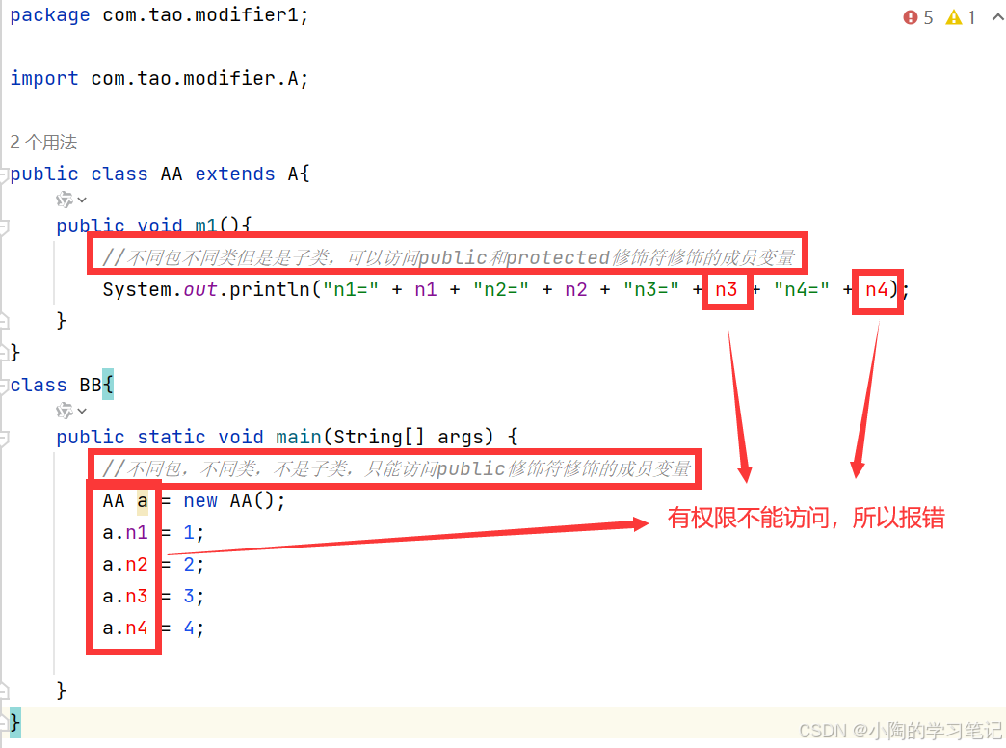Expand the author hint dropdown above m1
Viewport: 1006px width, 748px height.
[x=82, y=200]
